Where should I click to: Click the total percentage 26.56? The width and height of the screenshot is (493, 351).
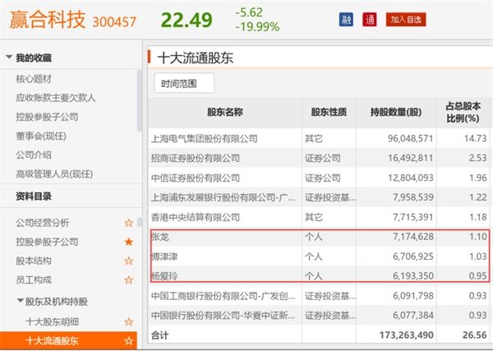click(x=475, y=335)
